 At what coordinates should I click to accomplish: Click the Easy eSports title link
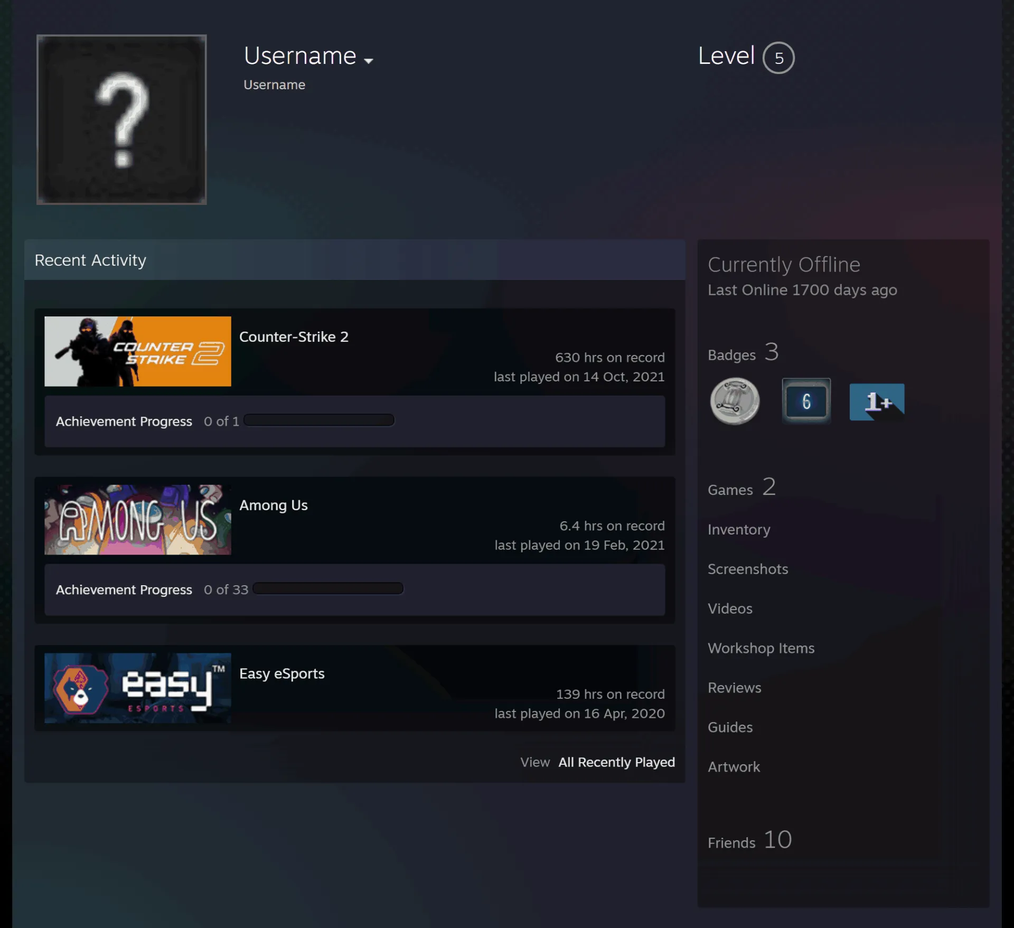click(x=281, y=673)
